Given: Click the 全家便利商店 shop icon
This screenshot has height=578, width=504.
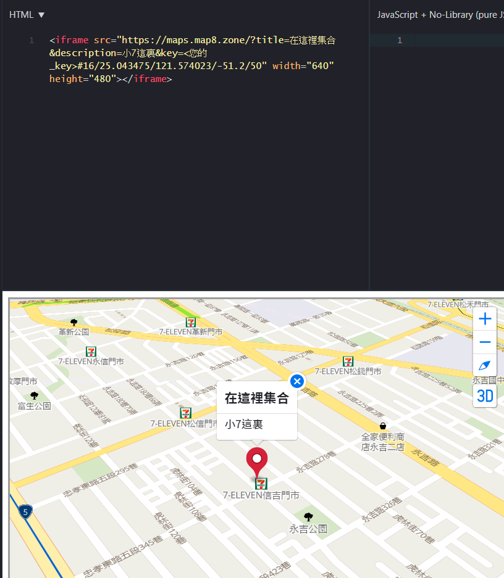Looking at the screenshot, I should 383,426.
